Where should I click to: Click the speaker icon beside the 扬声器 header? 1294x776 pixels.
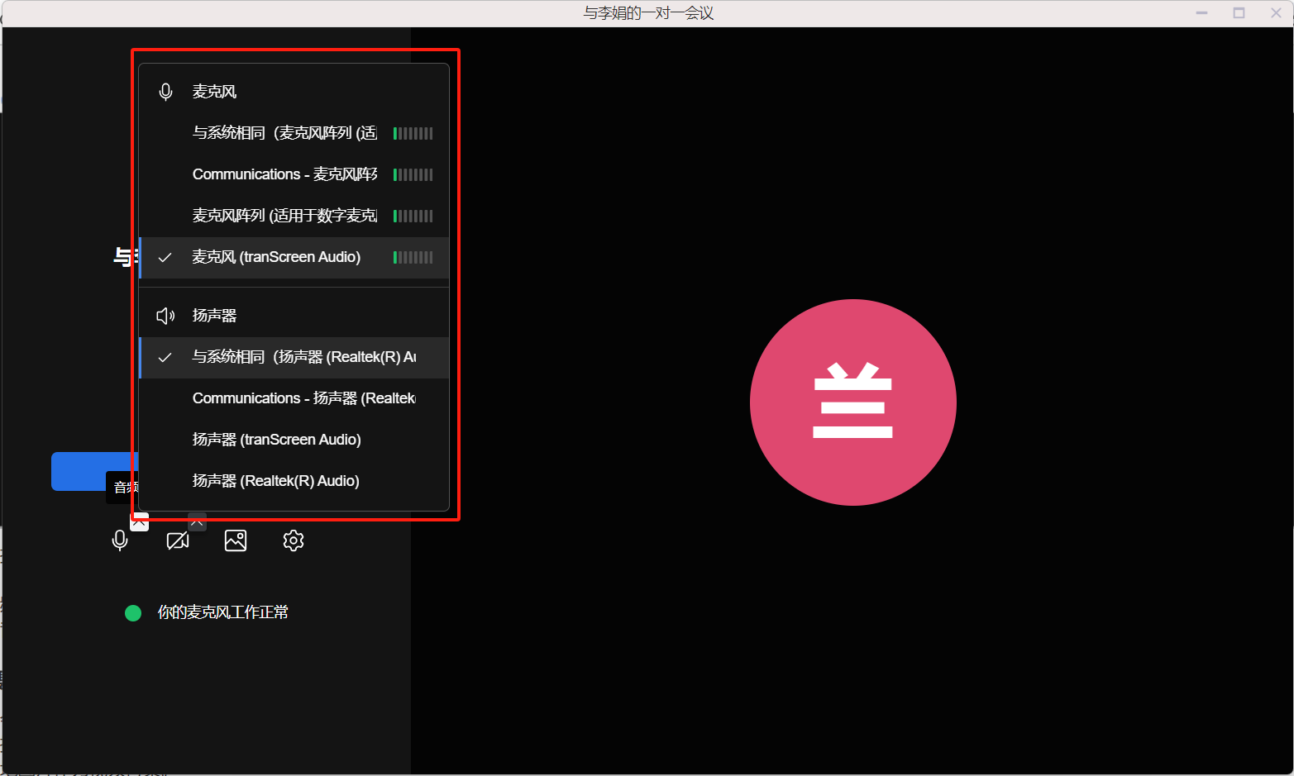click(x=165, y=316)
